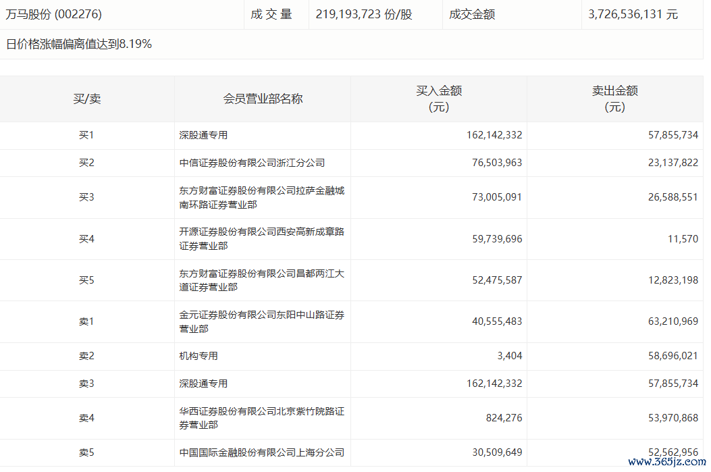Click sell amount 57,855,734 in 卖3 row

coord(673,384)
